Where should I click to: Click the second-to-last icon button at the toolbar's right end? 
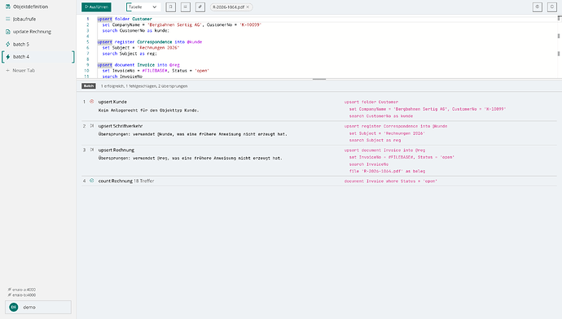[538, 7]
